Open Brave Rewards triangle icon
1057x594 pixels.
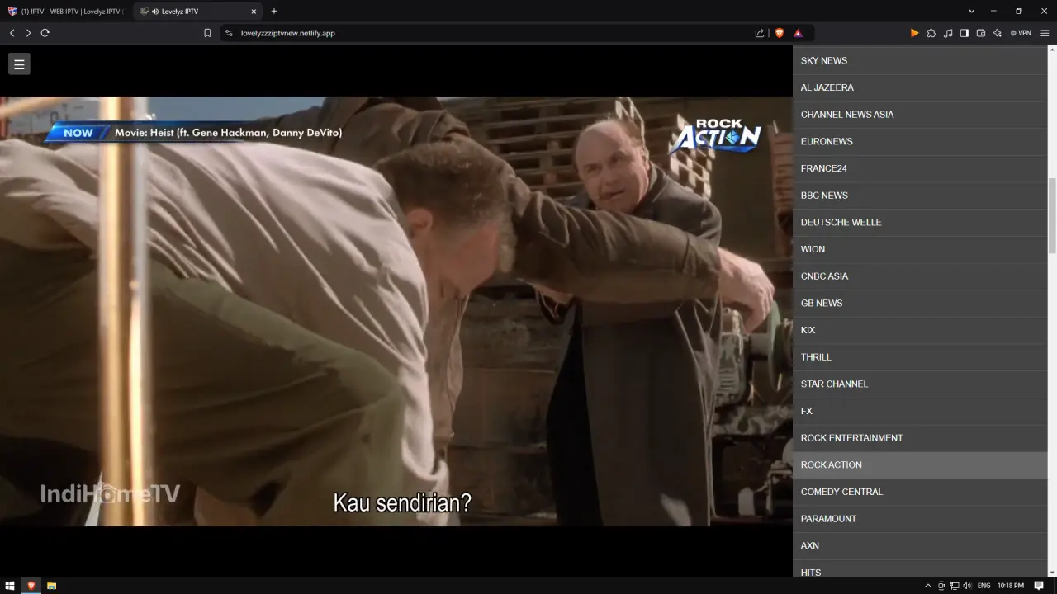click(798, 33)
